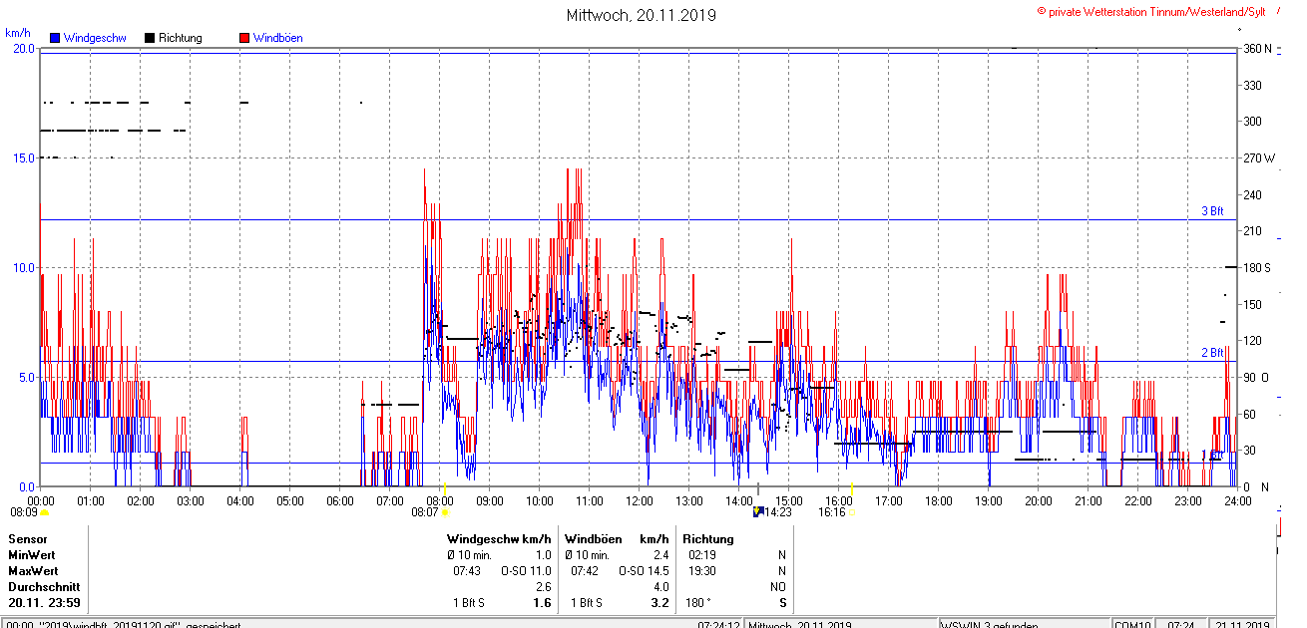
Task: Select the Richtung legend label
Action: (x=180, y=38)
